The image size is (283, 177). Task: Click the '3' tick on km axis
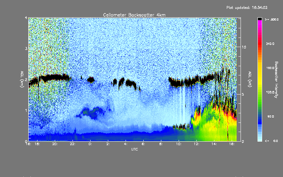[x=26, y=48]
